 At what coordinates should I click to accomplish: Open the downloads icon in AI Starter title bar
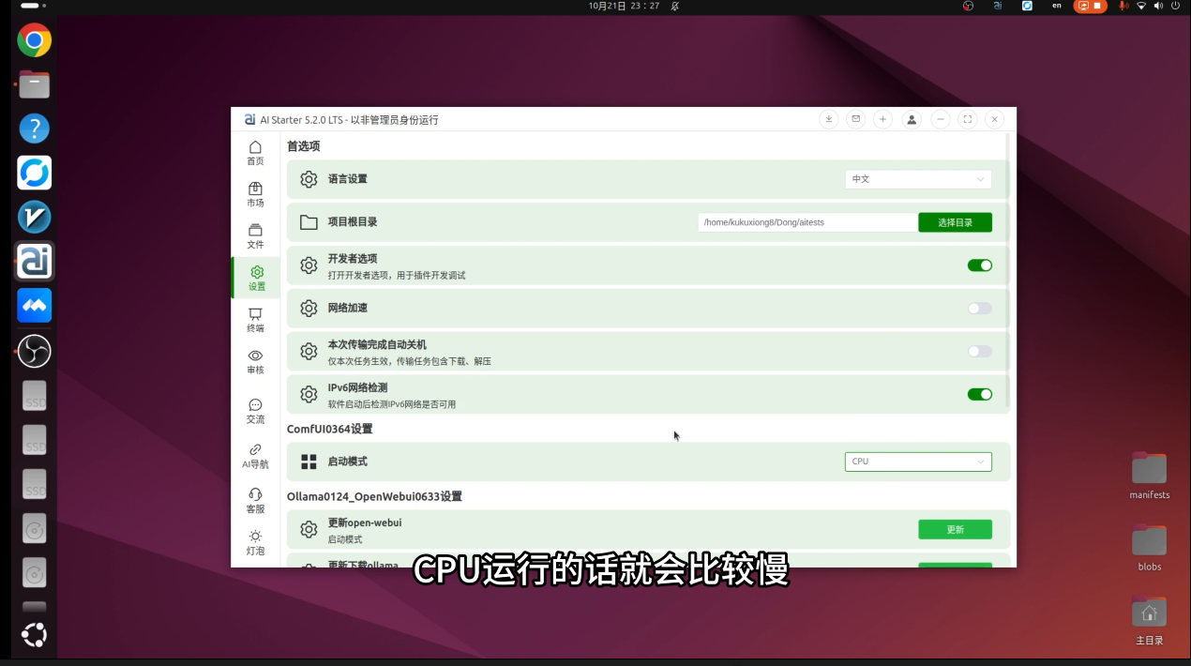tap(828, 119)
